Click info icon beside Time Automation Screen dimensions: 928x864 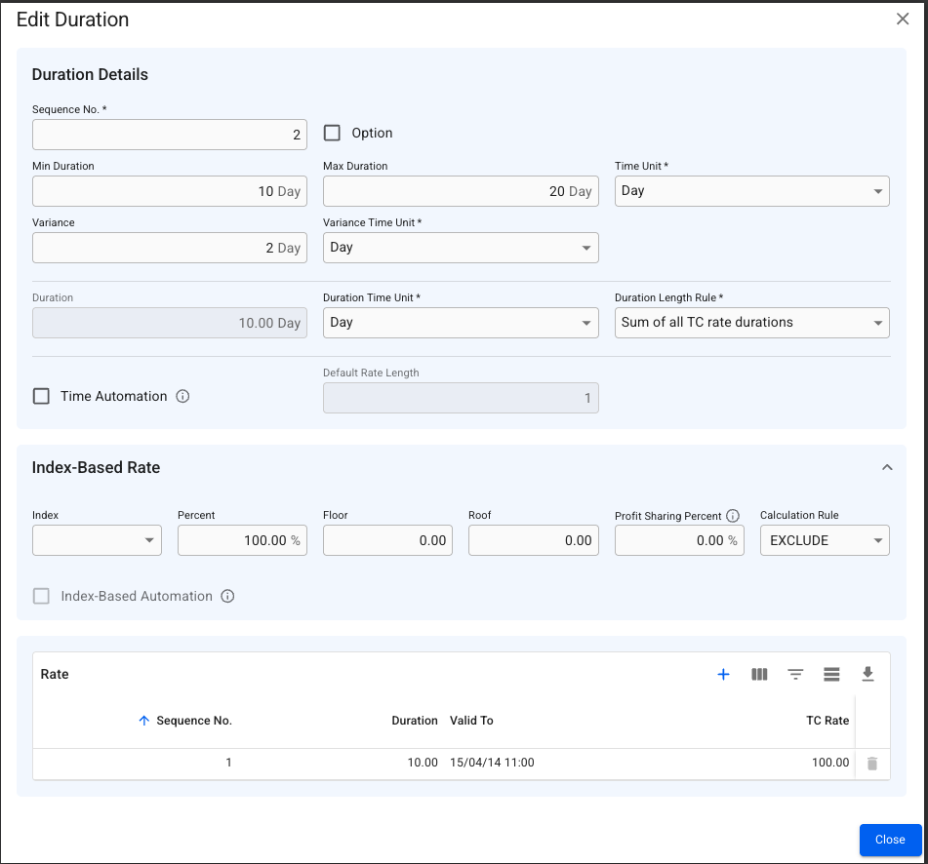(x=182, y=397)
